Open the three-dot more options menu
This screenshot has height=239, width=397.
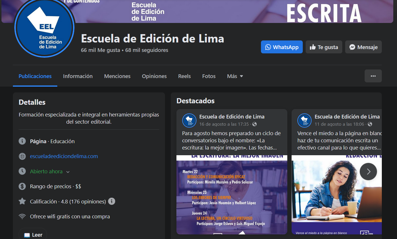[x=373, y=76]
